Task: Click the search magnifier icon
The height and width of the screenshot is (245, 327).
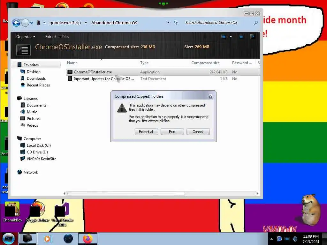Action: pos(256,23)
